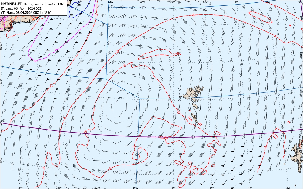The image size is (303, 189).
Task: Click the 'IT: Lau.. 06. Apr.. 2024 00Z' line
Action: [x=21, y=8]
